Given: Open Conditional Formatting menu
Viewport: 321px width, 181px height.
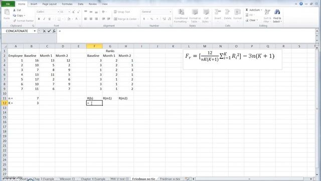Looking at the screenshot, I should 181,16.
